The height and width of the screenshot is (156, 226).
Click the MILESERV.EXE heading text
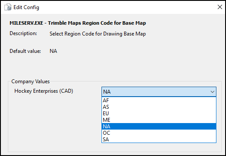pyautogui.click(x=78, y=23)
